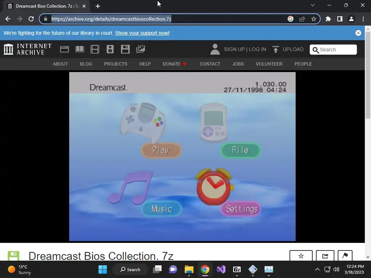This screenshot has width=371, height=278.
Task: Click the Show your support now link
Action: [142, 33]
